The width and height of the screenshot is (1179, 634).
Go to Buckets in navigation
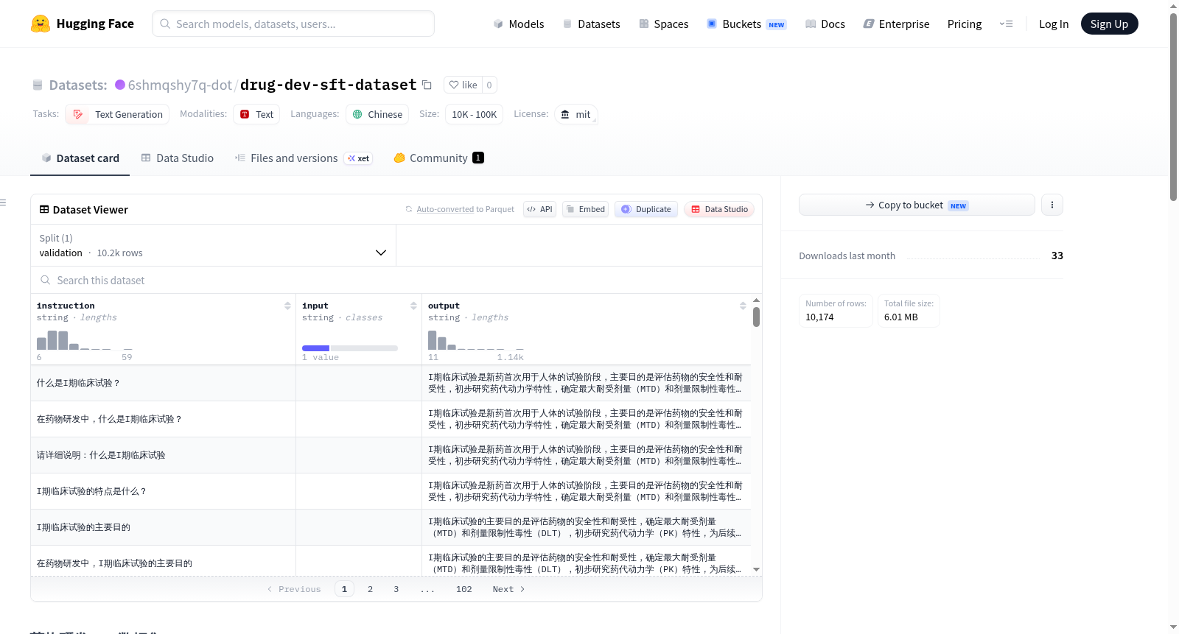tap(746, 24)
